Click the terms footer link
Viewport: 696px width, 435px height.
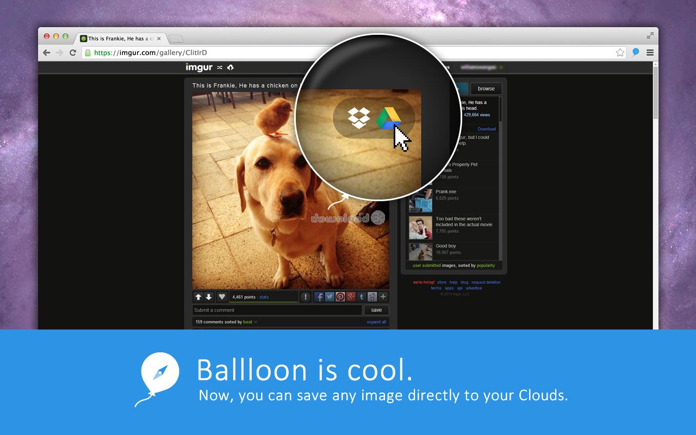(x=436, y=288)
